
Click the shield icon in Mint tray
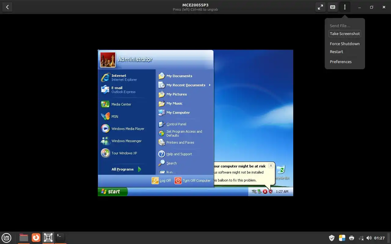332,238
